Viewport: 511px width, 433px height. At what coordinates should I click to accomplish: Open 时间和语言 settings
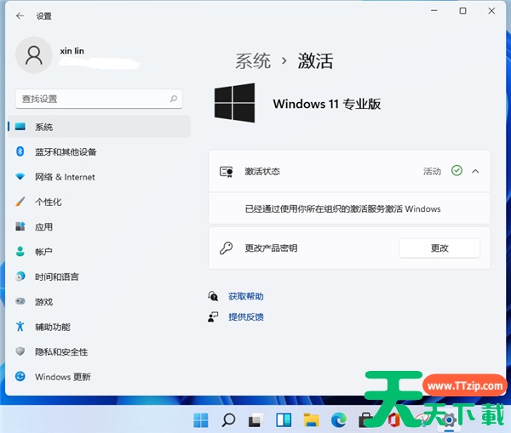tap(99, 276)
